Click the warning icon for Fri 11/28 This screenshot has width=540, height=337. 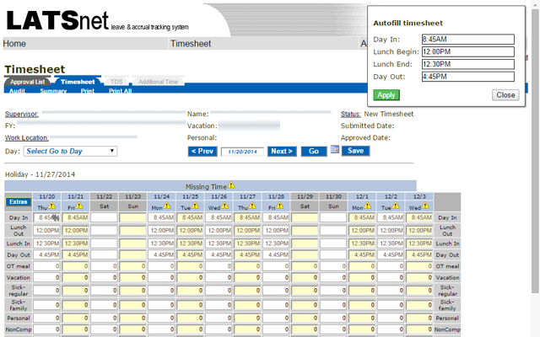[279, 206]
